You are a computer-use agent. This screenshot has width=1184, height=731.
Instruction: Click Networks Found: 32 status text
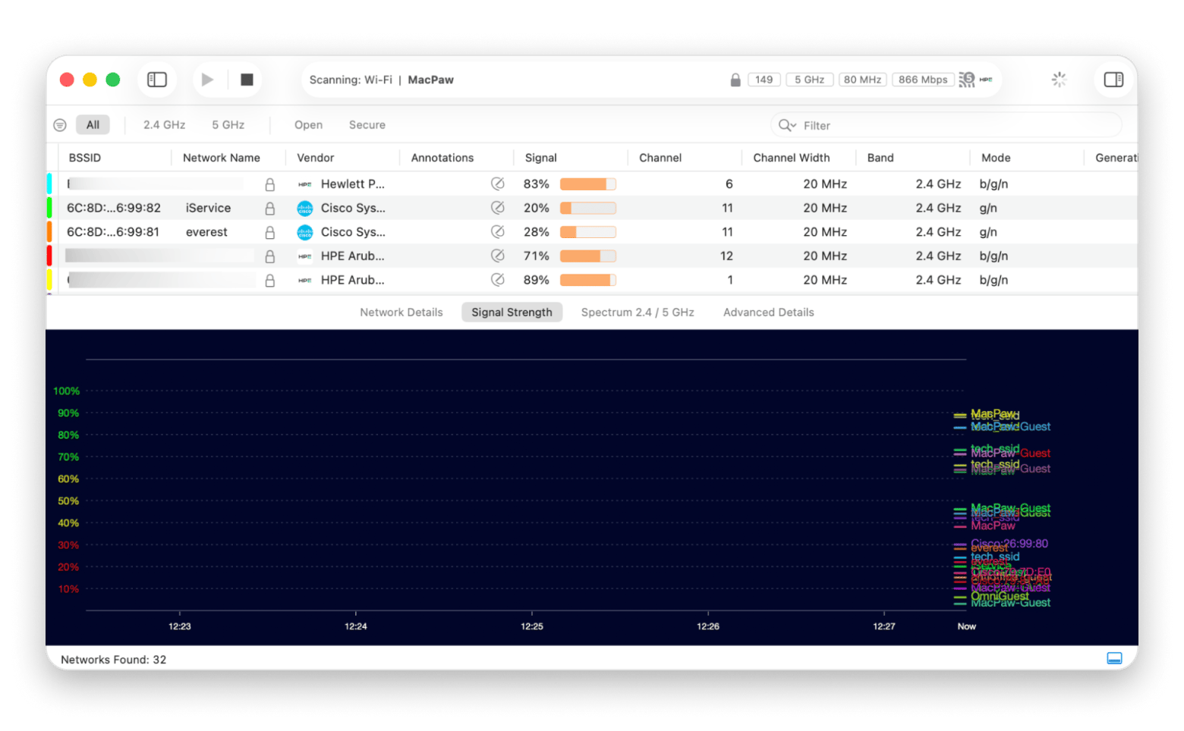coord(113,660)
